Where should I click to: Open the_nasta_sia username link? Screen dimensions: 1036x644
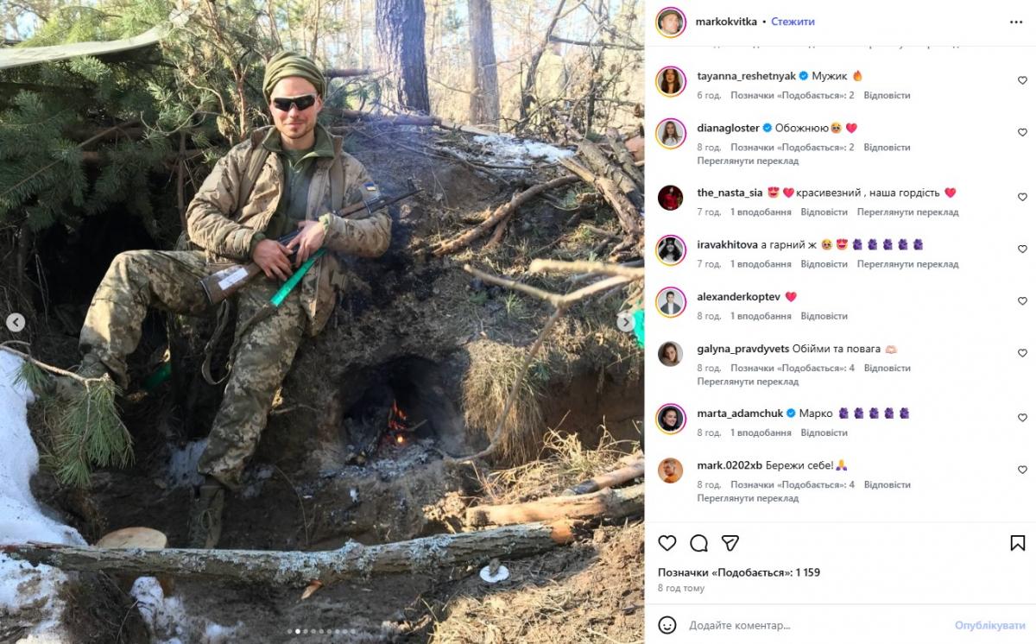click(730, 193)
